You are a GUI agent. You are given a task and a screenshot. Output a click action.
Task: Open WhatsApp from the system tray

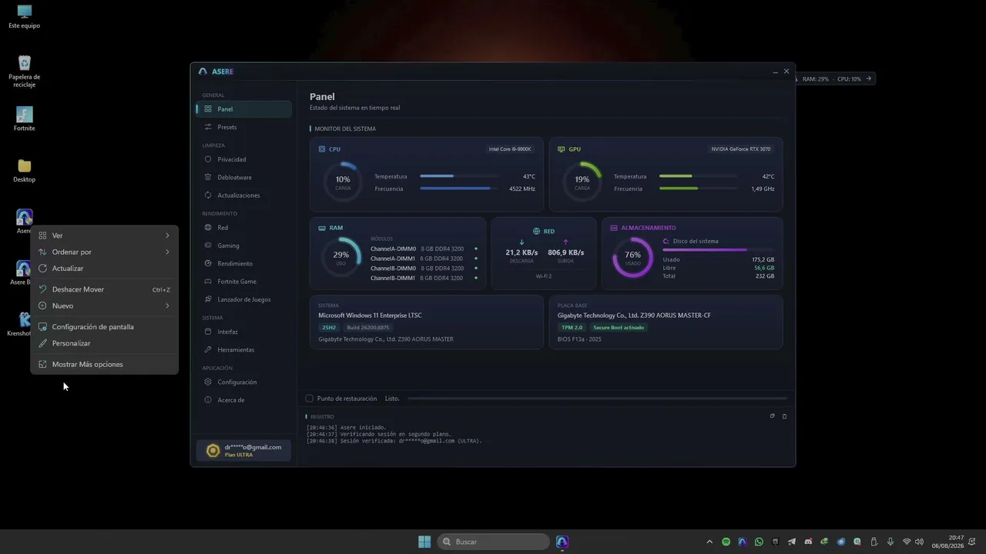(759, 542)
